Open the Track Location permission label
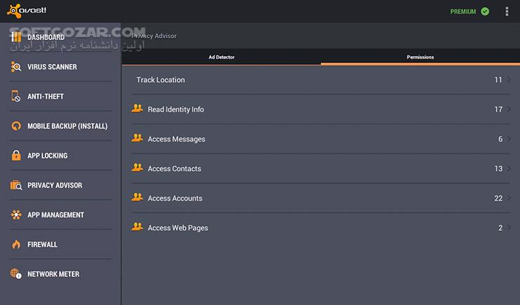Viewport: 520px width, 305px height. [160, 80]
